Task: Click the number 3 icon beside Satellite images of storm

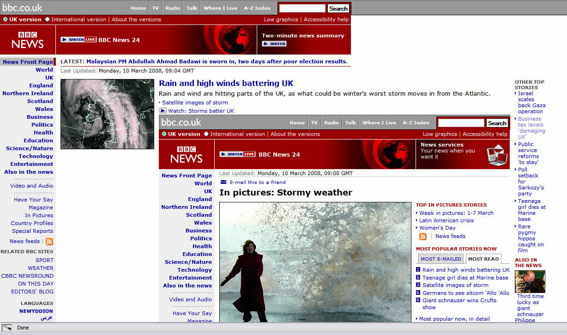Action: 418,285
